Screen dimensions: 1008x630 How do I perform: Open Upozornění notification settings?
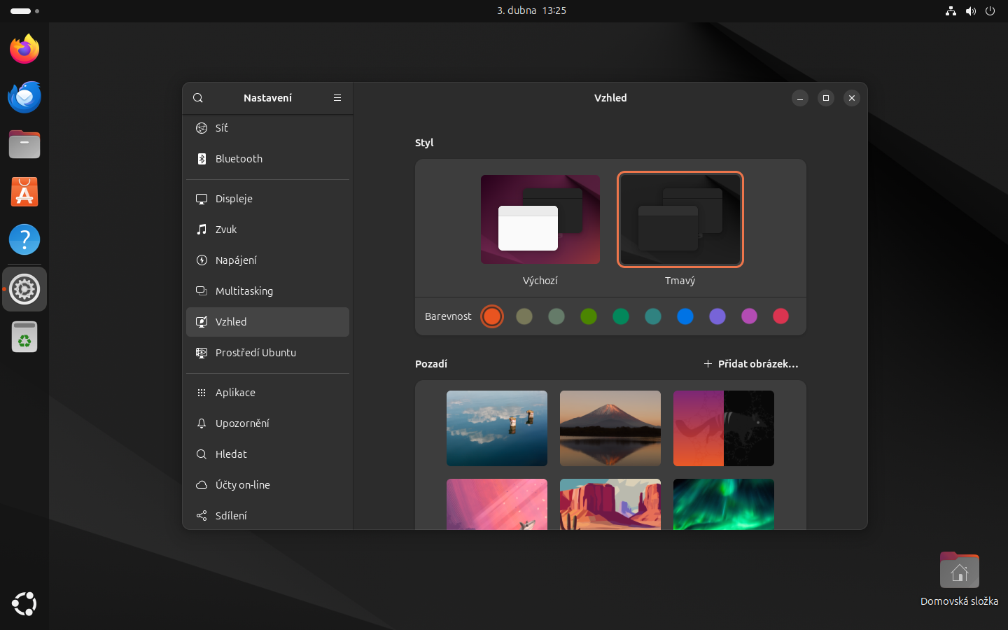point(267,423)
